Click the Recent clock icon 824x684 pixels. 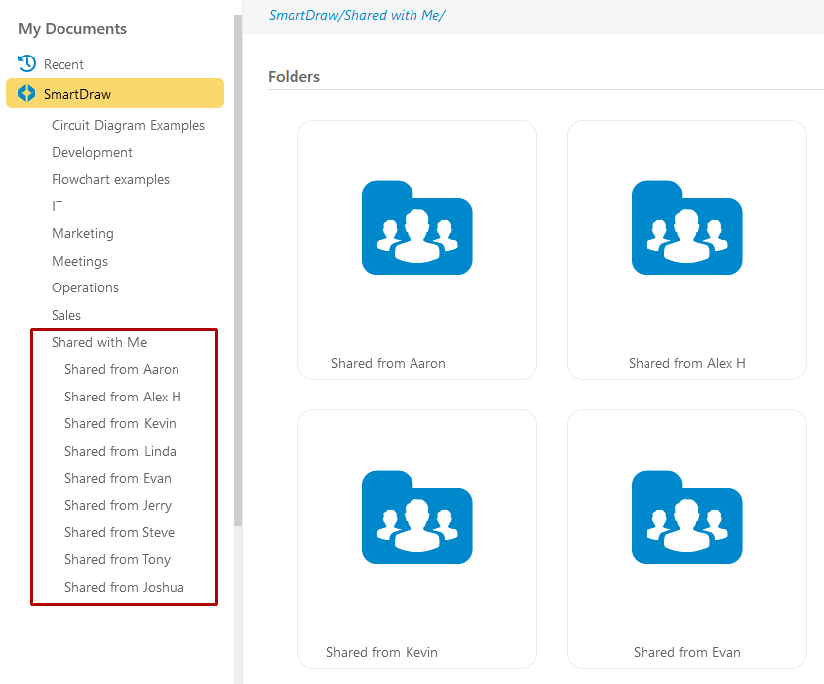coord(27,64)
